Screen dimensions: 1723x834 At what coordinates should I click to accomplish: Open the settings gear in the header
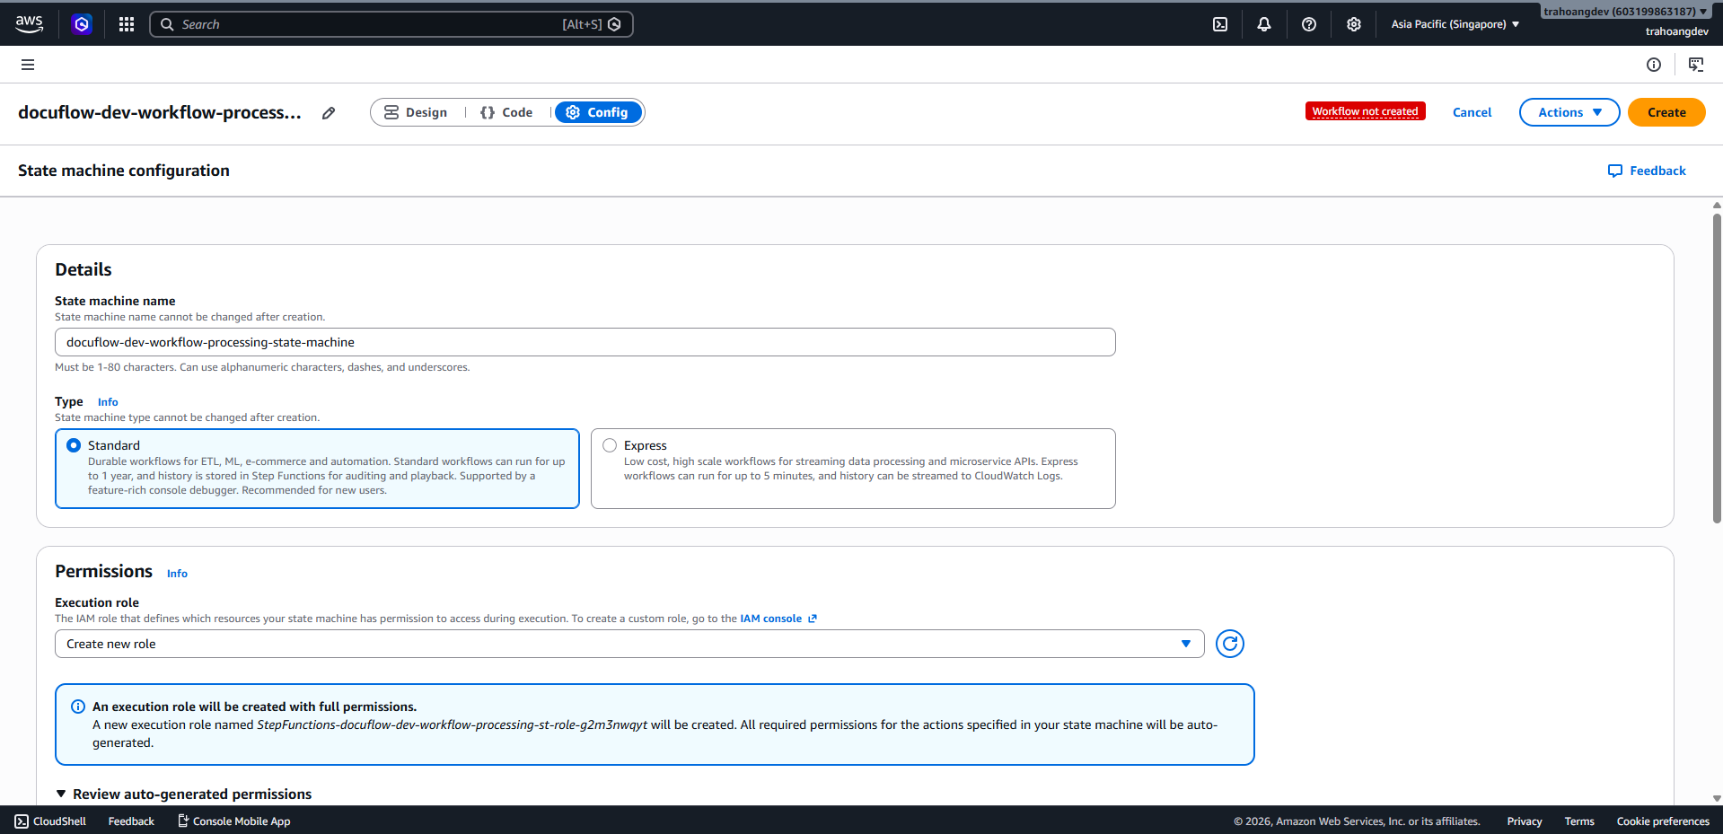[1354, 24]
